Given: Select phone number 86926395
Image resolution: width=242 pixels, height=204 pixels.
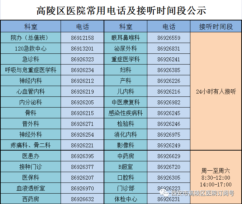Looking at the screenshot, I should (x=82, y=156).
